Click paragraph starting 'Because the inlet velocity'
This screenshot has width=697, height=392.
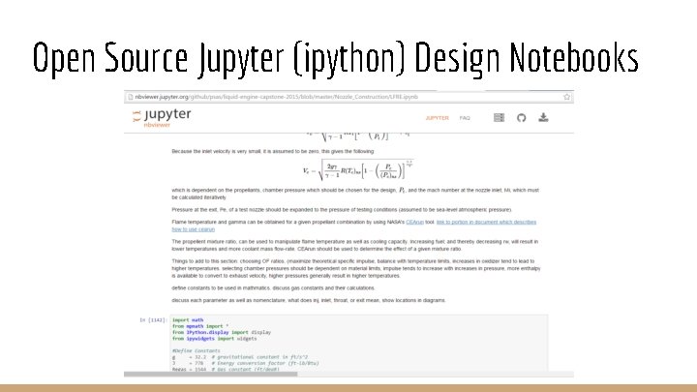click(x=273, y=151)
